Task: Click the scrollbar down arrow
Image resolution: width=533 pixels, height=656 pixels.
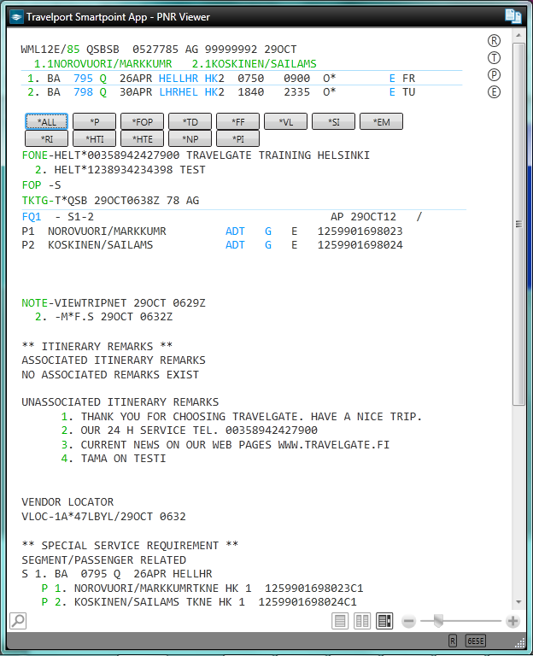Action: 518,602
